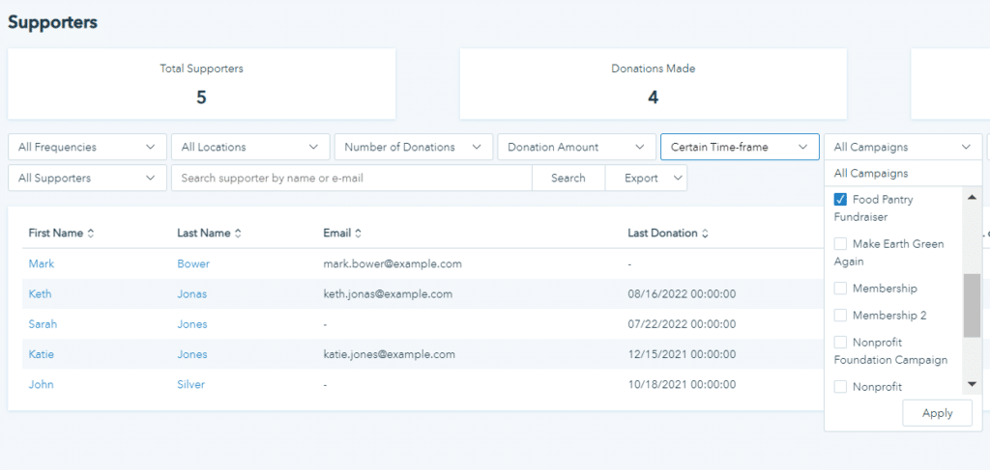Open supporter Mark profile link
The width and height of the screenshot is (990, 470).
(41, 264)
